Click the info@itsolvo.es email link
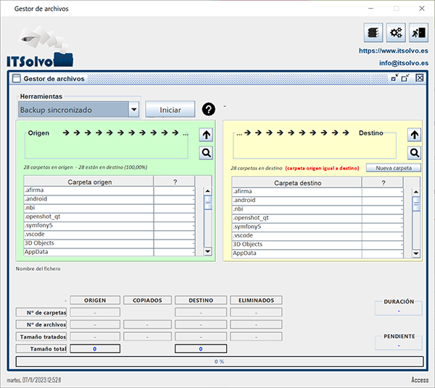This screenshot has width=435, height=388. (x=403, y=63)
